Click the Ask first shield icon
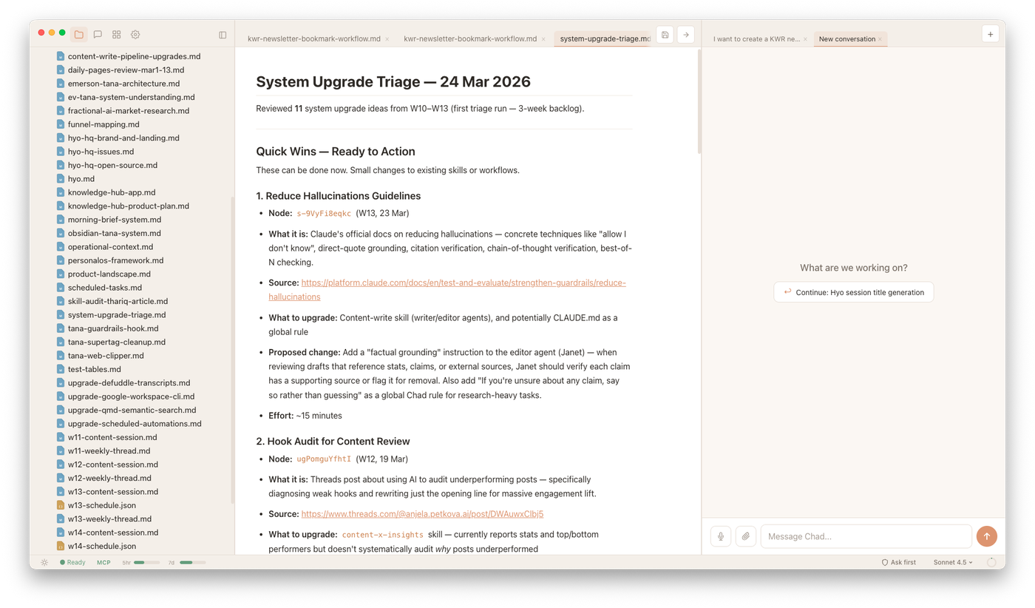This screenshot has height=608, width=1035. [885, 562]
